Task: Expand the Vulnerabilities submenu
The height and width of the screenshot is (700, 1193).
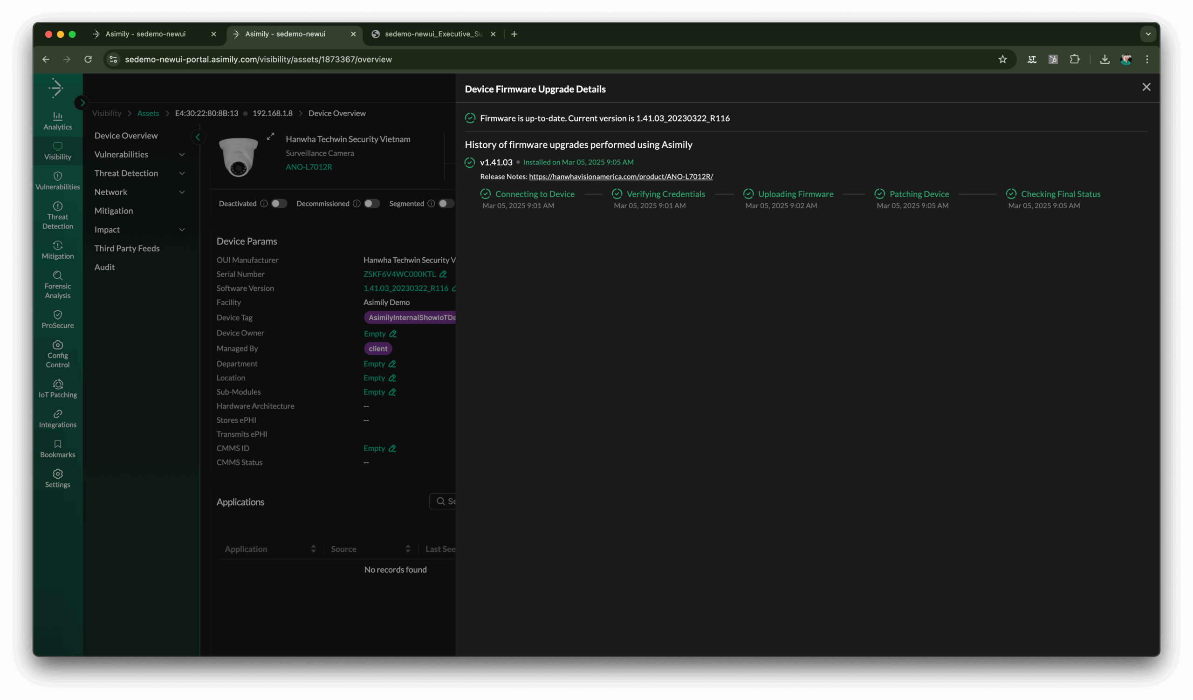Action: [182, 154]
